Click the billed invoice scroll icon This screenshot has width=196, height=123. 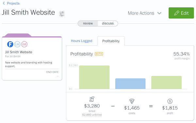click(92, 99)
